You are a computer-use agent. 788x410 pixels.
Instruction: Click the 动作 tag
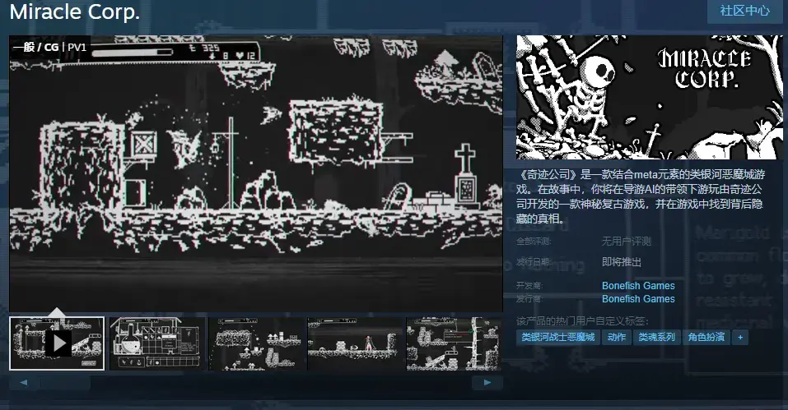tap(617, 337)
